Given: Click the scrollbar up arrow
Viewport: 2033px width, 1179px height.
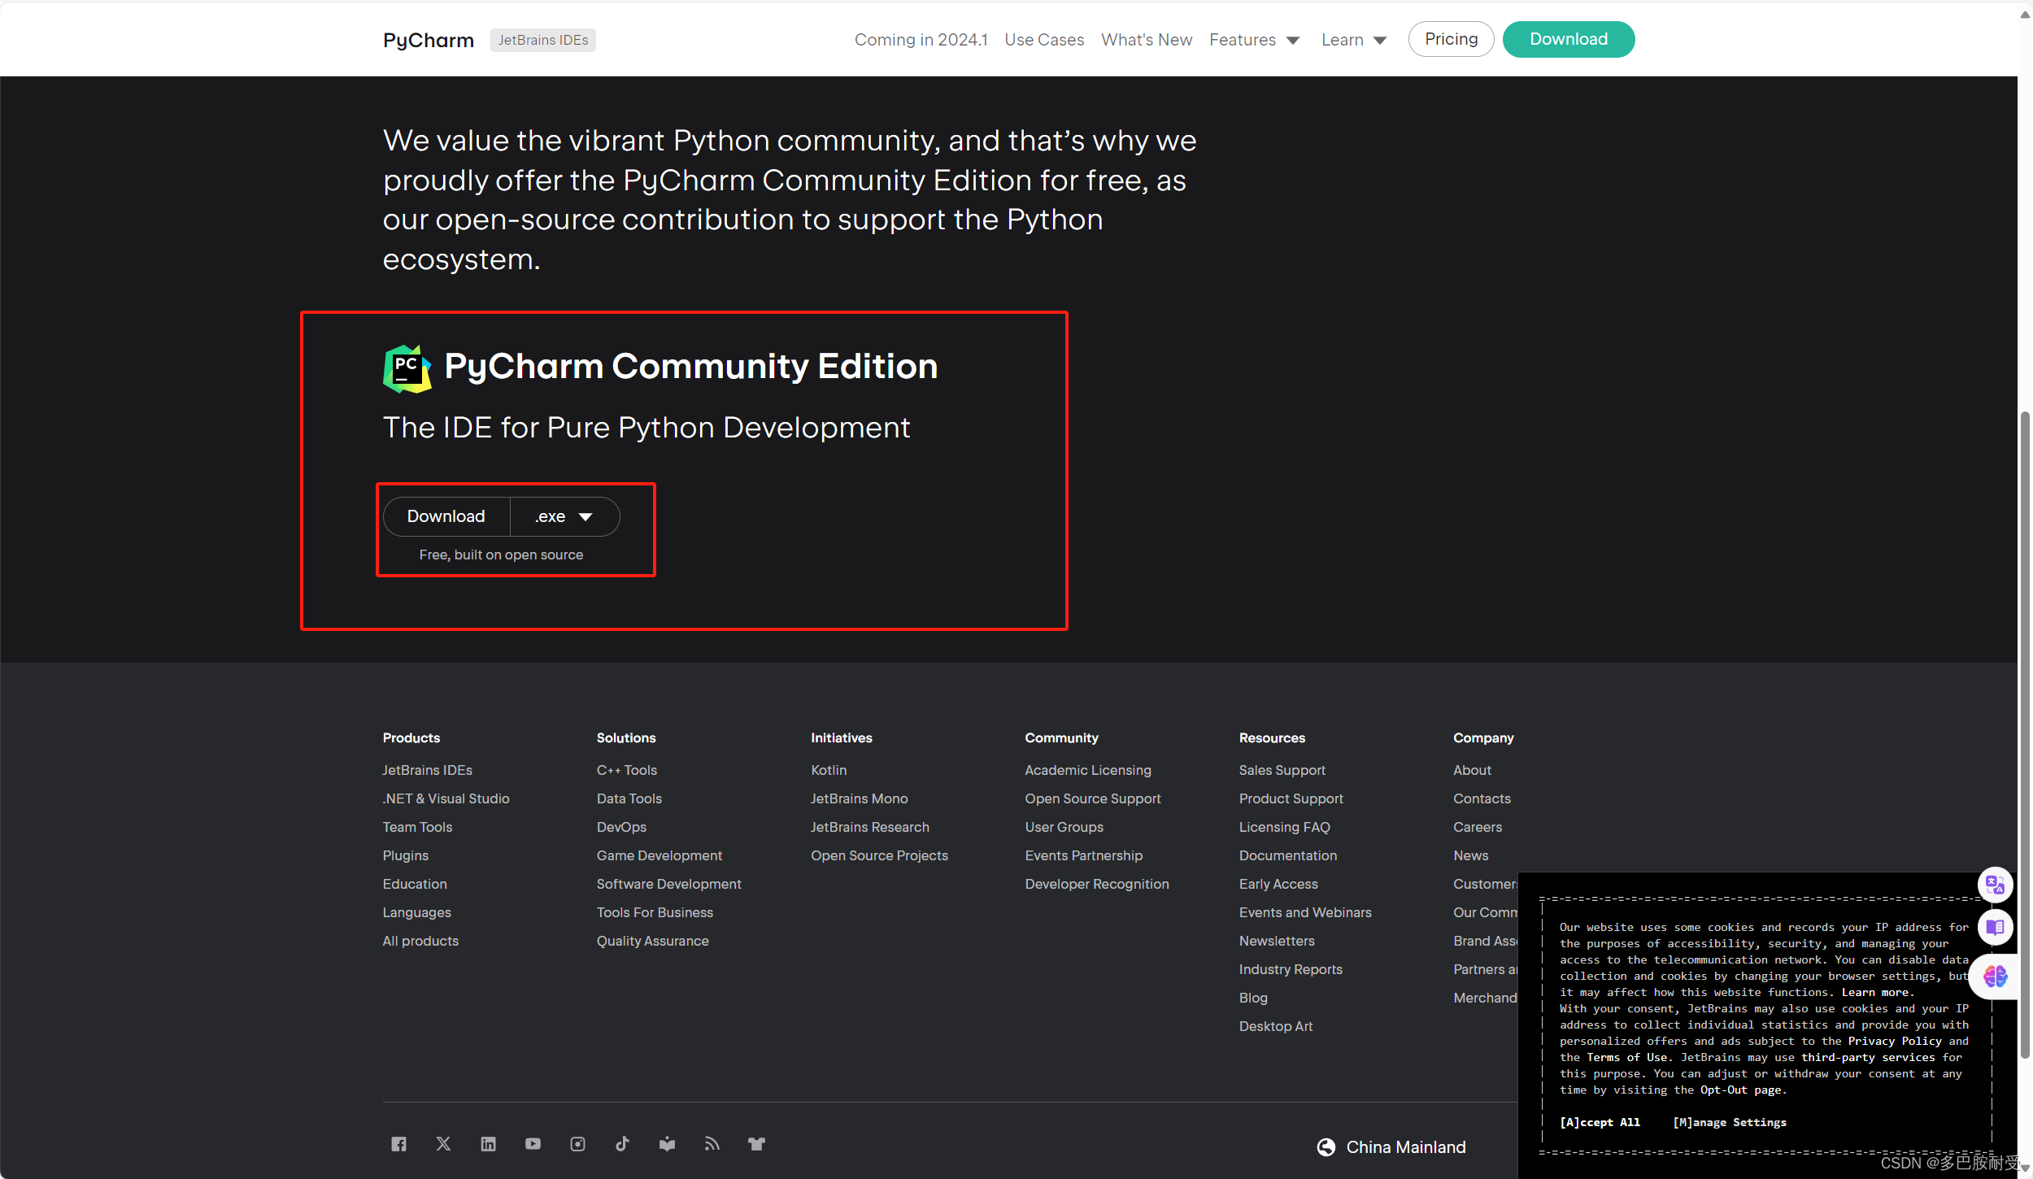Looking at the screenshot, I should [2025, 15].
